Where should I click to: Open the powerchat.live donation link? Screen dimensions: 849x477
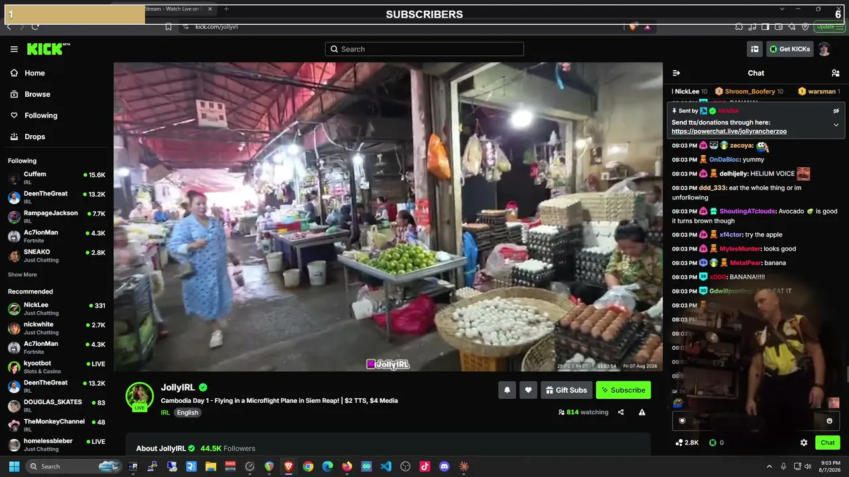point(729,131)
